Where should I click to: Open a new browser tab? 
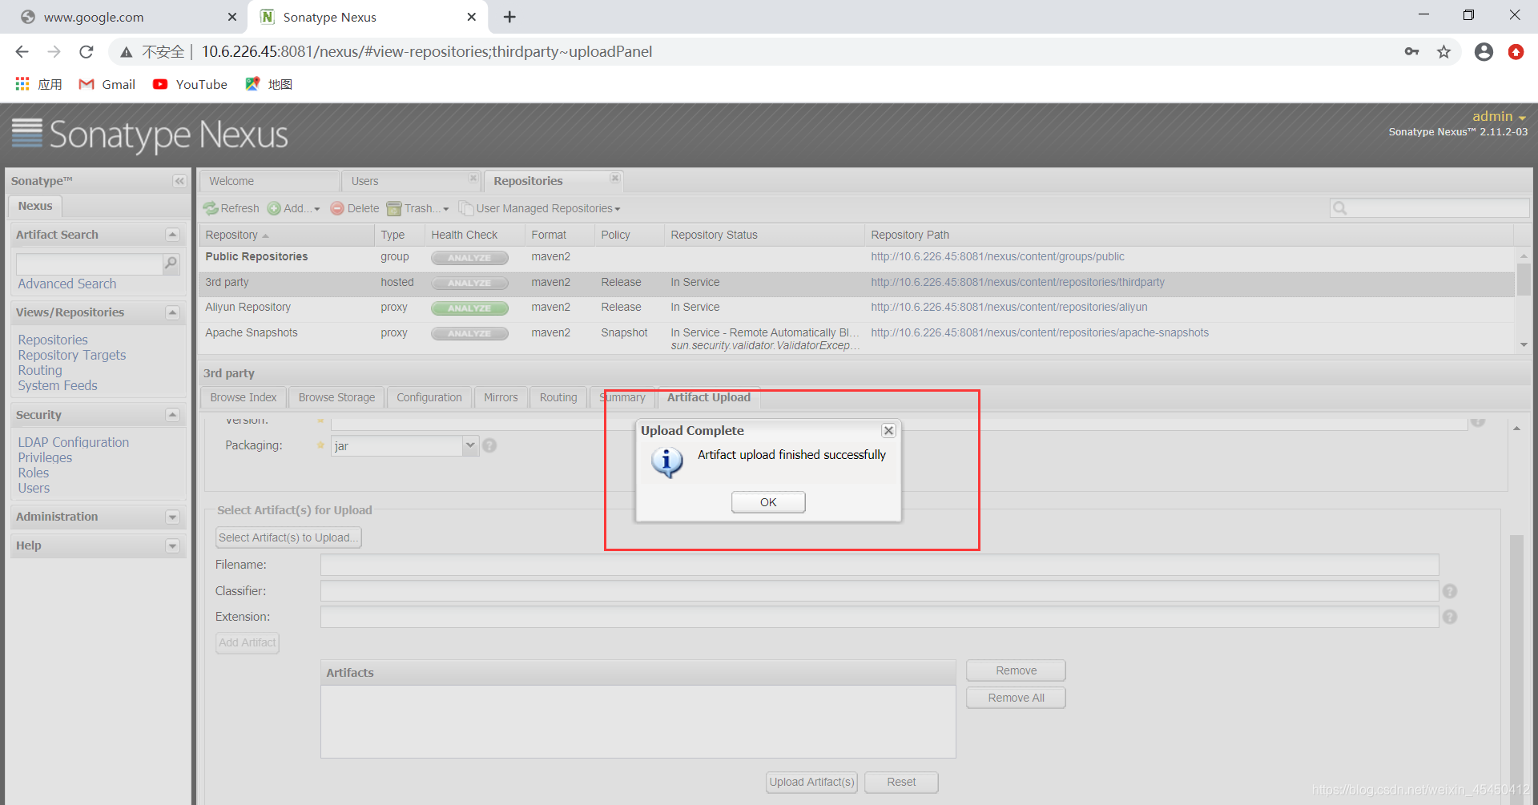tap(509, 17)
